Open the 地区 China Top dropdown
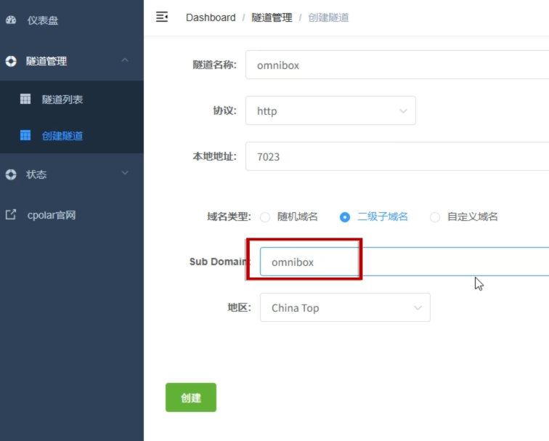Screen dimensions: 549x441 [345, 307]
